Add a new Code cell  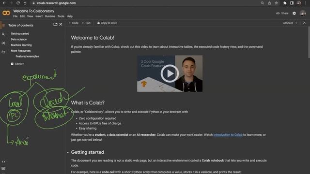[74, 23]
